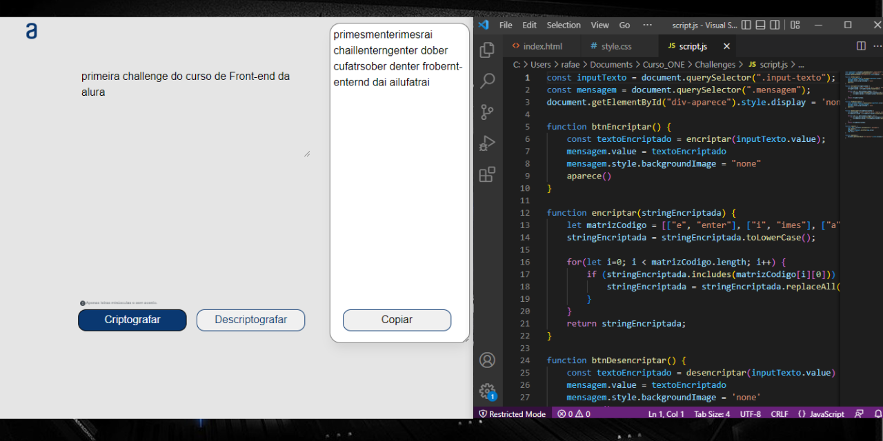Open the Challenges breadcrumb dropdown
This screenshot has width=883, height=441.
click(x=715, y=64)
